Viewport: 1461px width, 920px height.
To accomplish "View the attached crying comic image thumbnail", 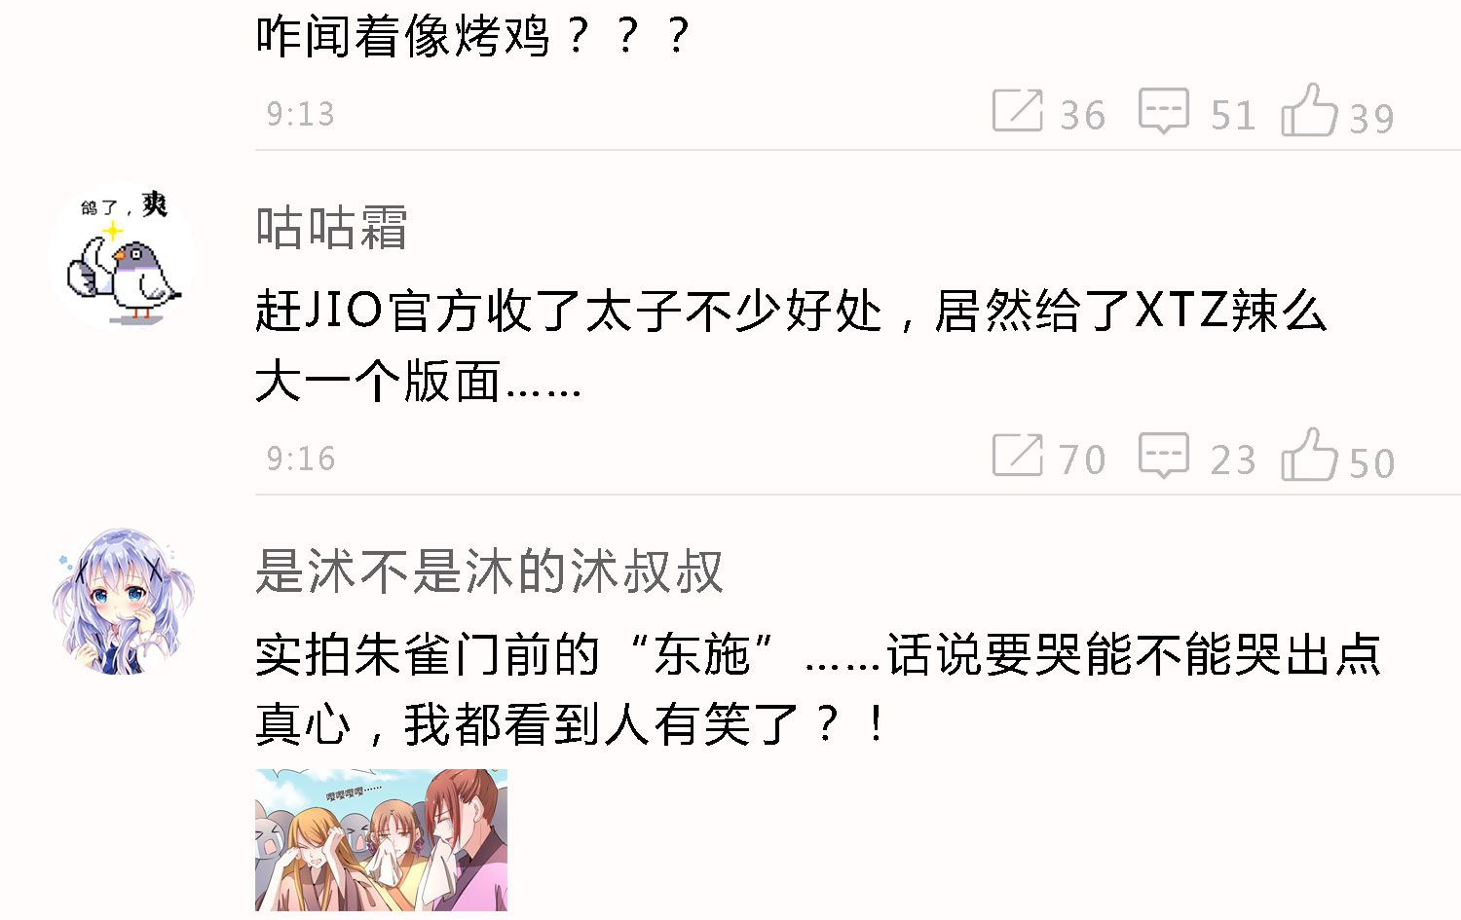I will [381, 840].
